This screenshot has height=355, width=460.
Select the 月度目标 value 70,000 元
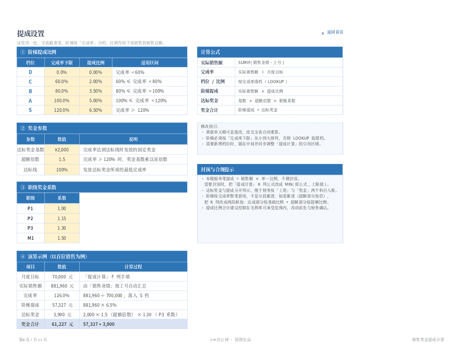coord(62,277)
